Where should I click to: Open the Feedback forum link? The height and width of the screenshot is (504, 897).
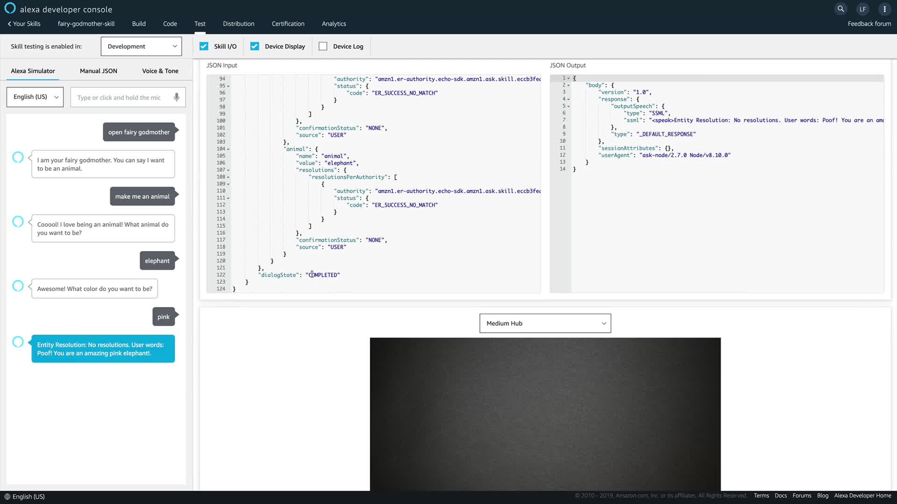coord(869,24)
